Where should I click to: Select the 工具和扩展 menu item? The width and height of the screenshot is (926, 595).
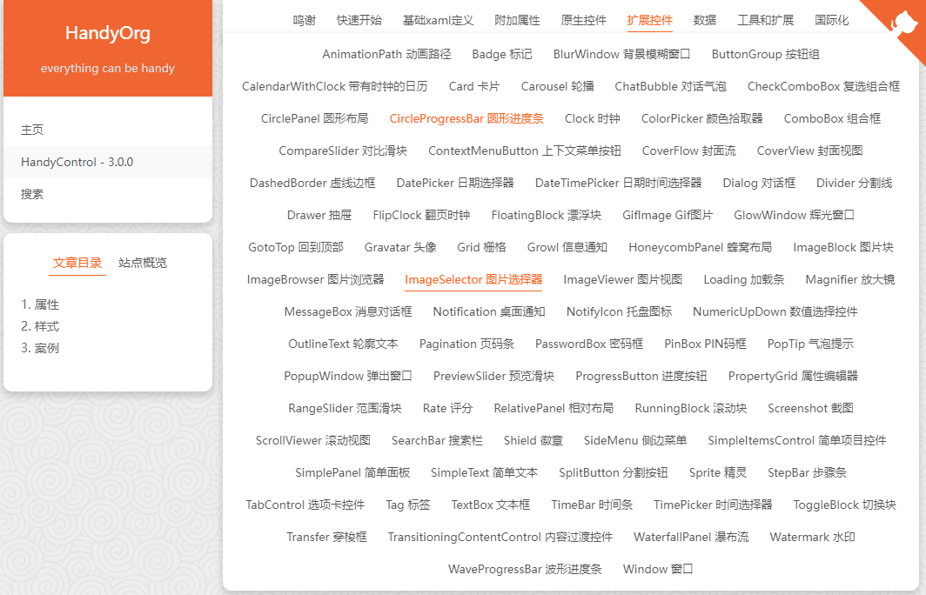(764, 19)
